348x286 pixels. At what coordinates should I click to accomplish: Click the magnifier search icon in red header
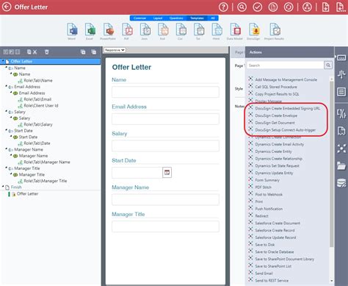pos(242,7)
